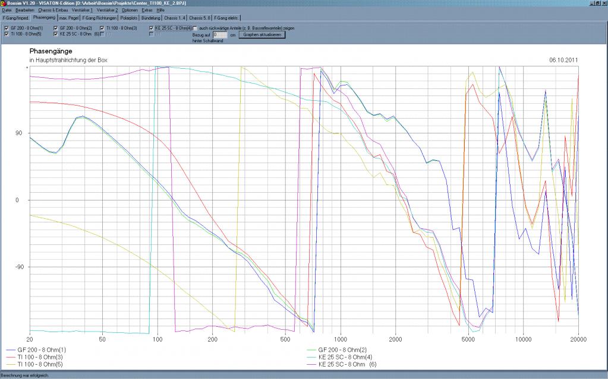Show the Polarplots tab

pos(129,18)
